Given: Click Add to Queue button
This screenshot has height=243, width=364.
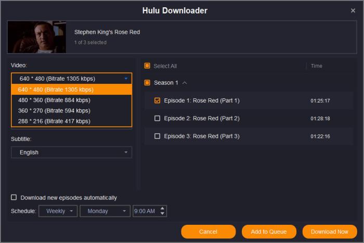Looking at the screenshot, I should click(269, 232).
